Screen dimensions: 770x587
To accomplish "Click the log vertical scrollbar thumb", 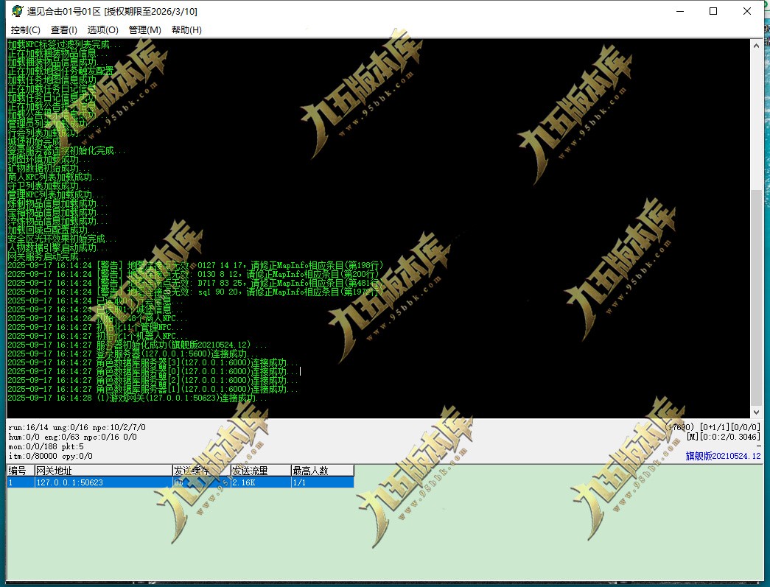I will point(756,297).
